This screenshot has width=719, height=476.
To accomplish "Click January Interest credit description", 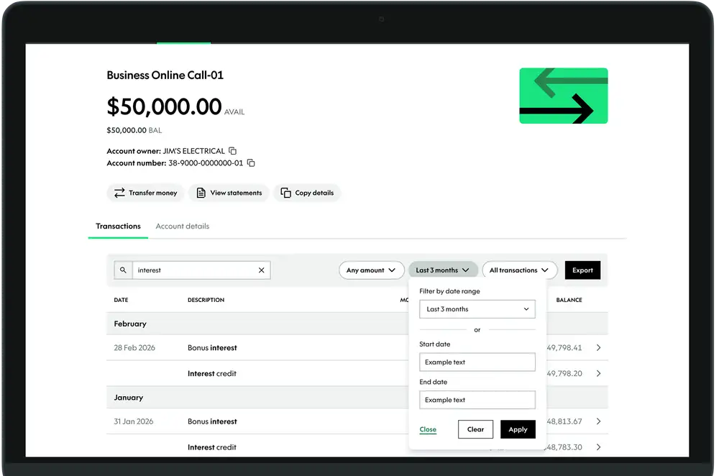I will [212, 447].
